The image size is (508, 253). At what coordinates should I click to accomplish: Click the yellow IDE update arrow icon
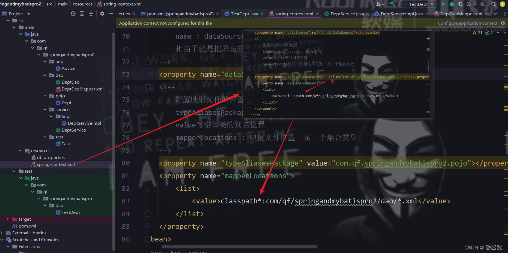(502, 4)
